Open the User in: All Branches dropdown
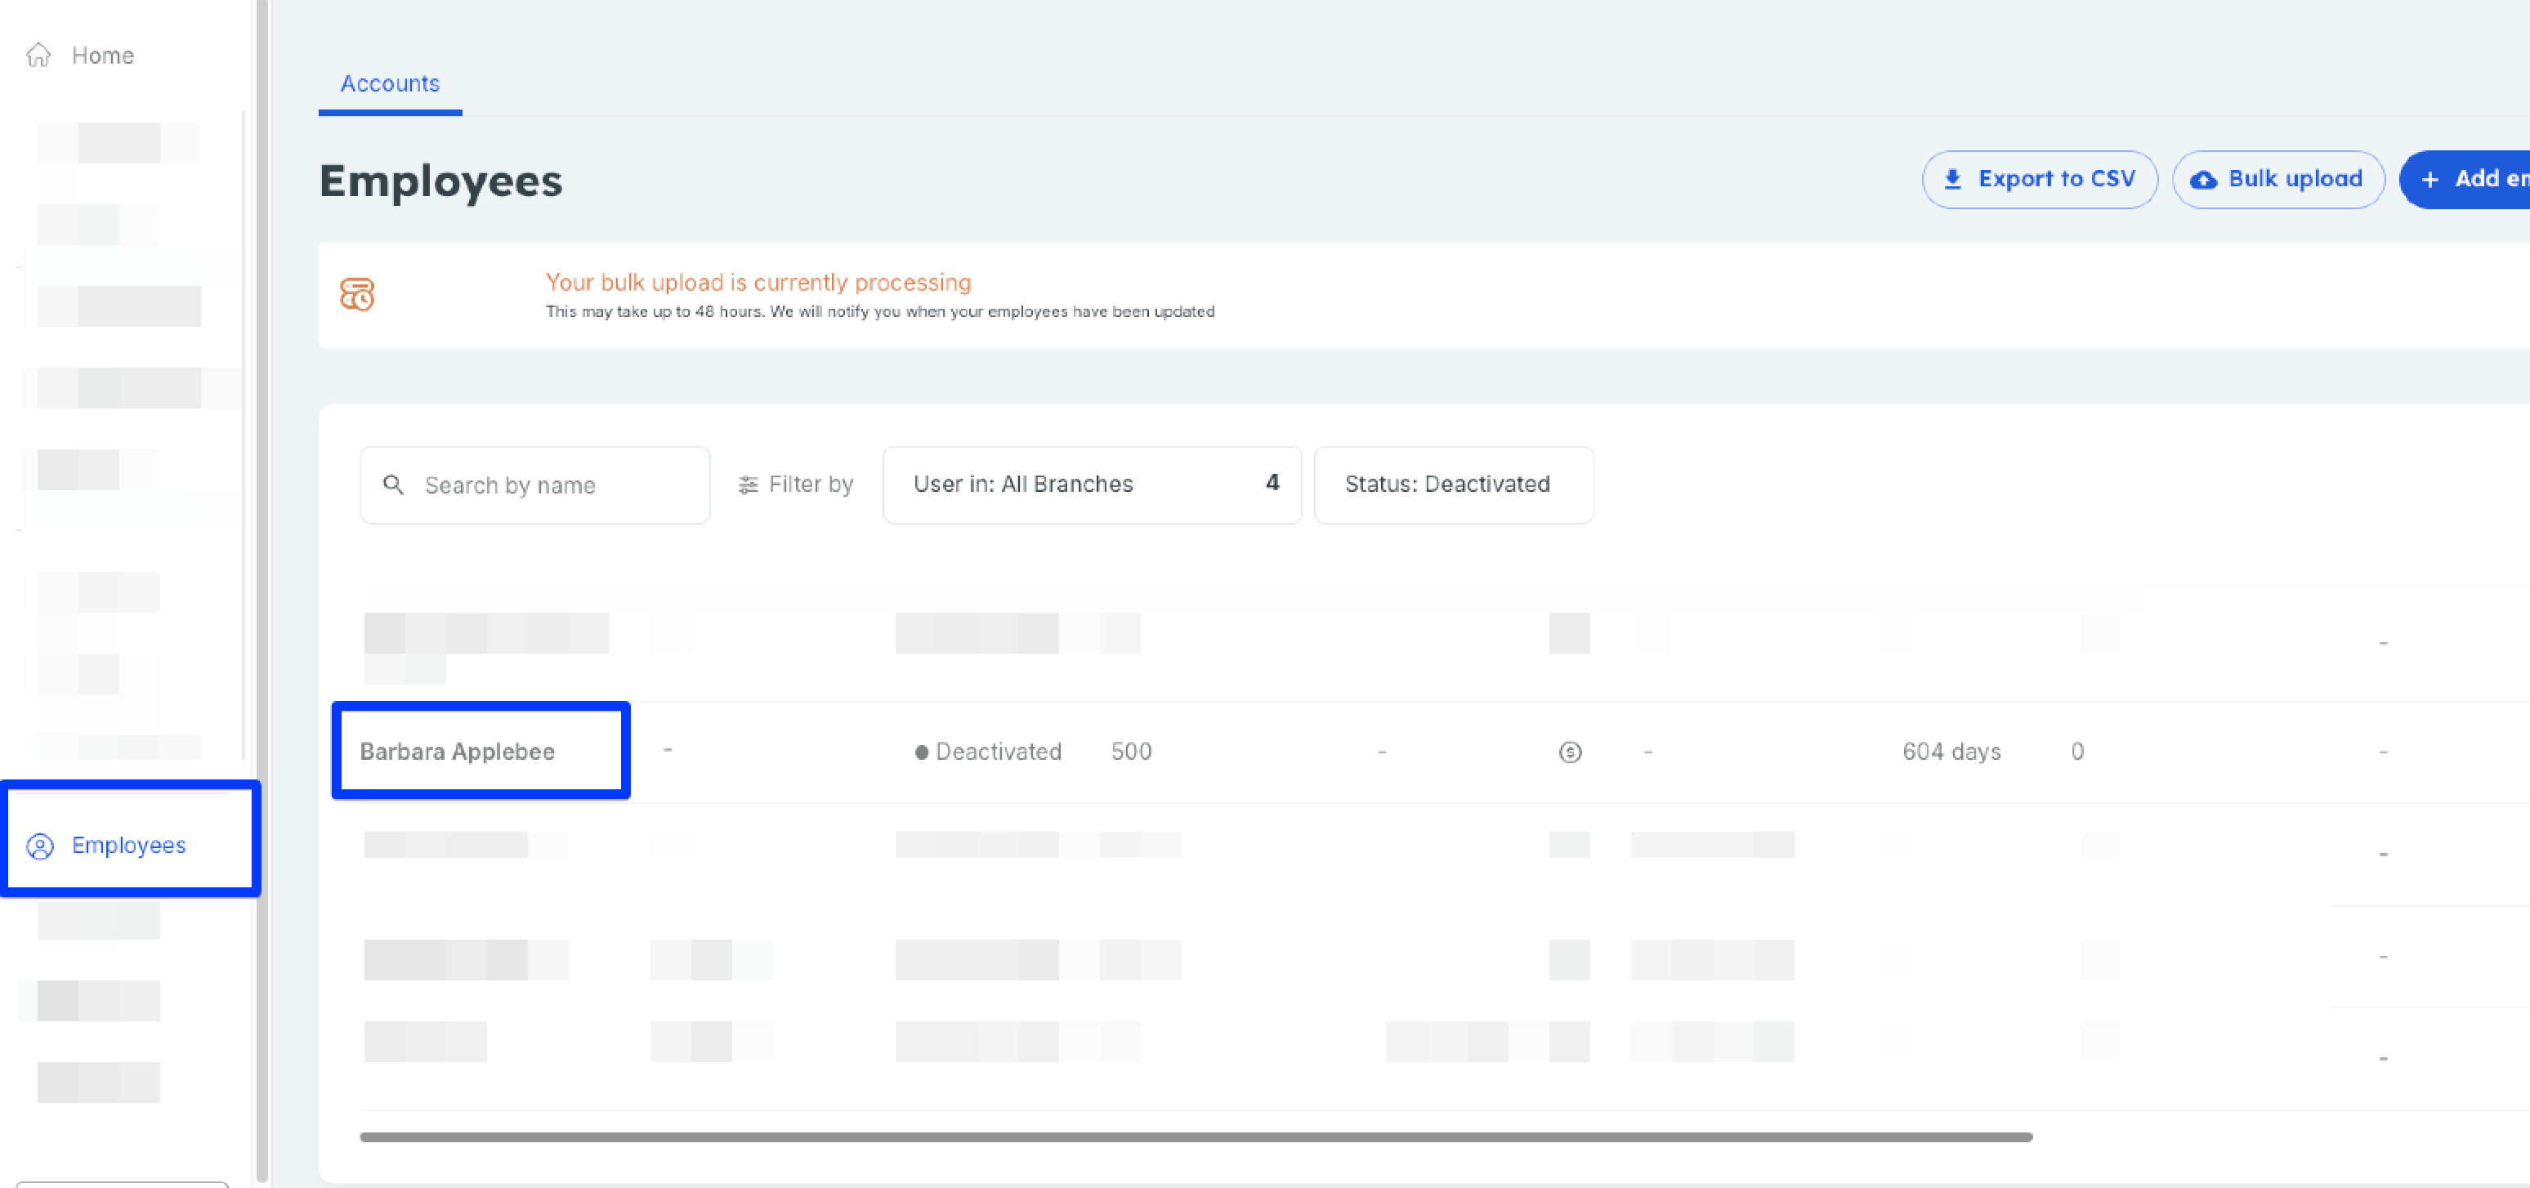Viewport: 2530px width, 1188px height. point(1091,485)
